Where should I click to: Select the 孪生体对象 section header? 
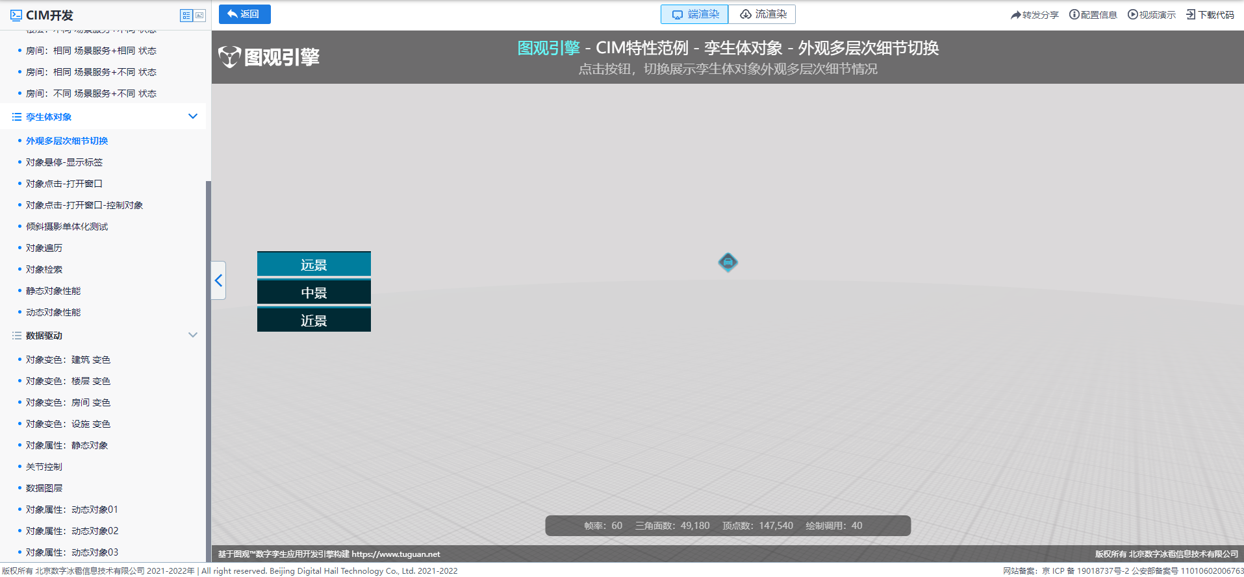(x=103, y=117)
